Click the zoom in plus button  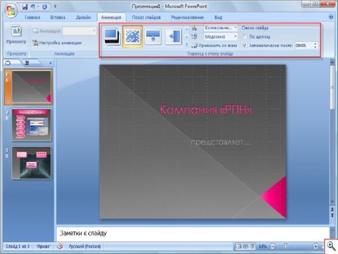(x=315, y=246)
